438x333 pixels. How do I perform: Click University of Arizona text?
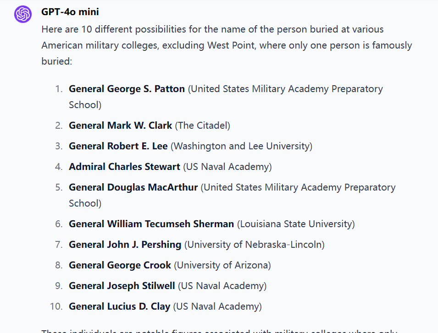(x=222, y=265)
